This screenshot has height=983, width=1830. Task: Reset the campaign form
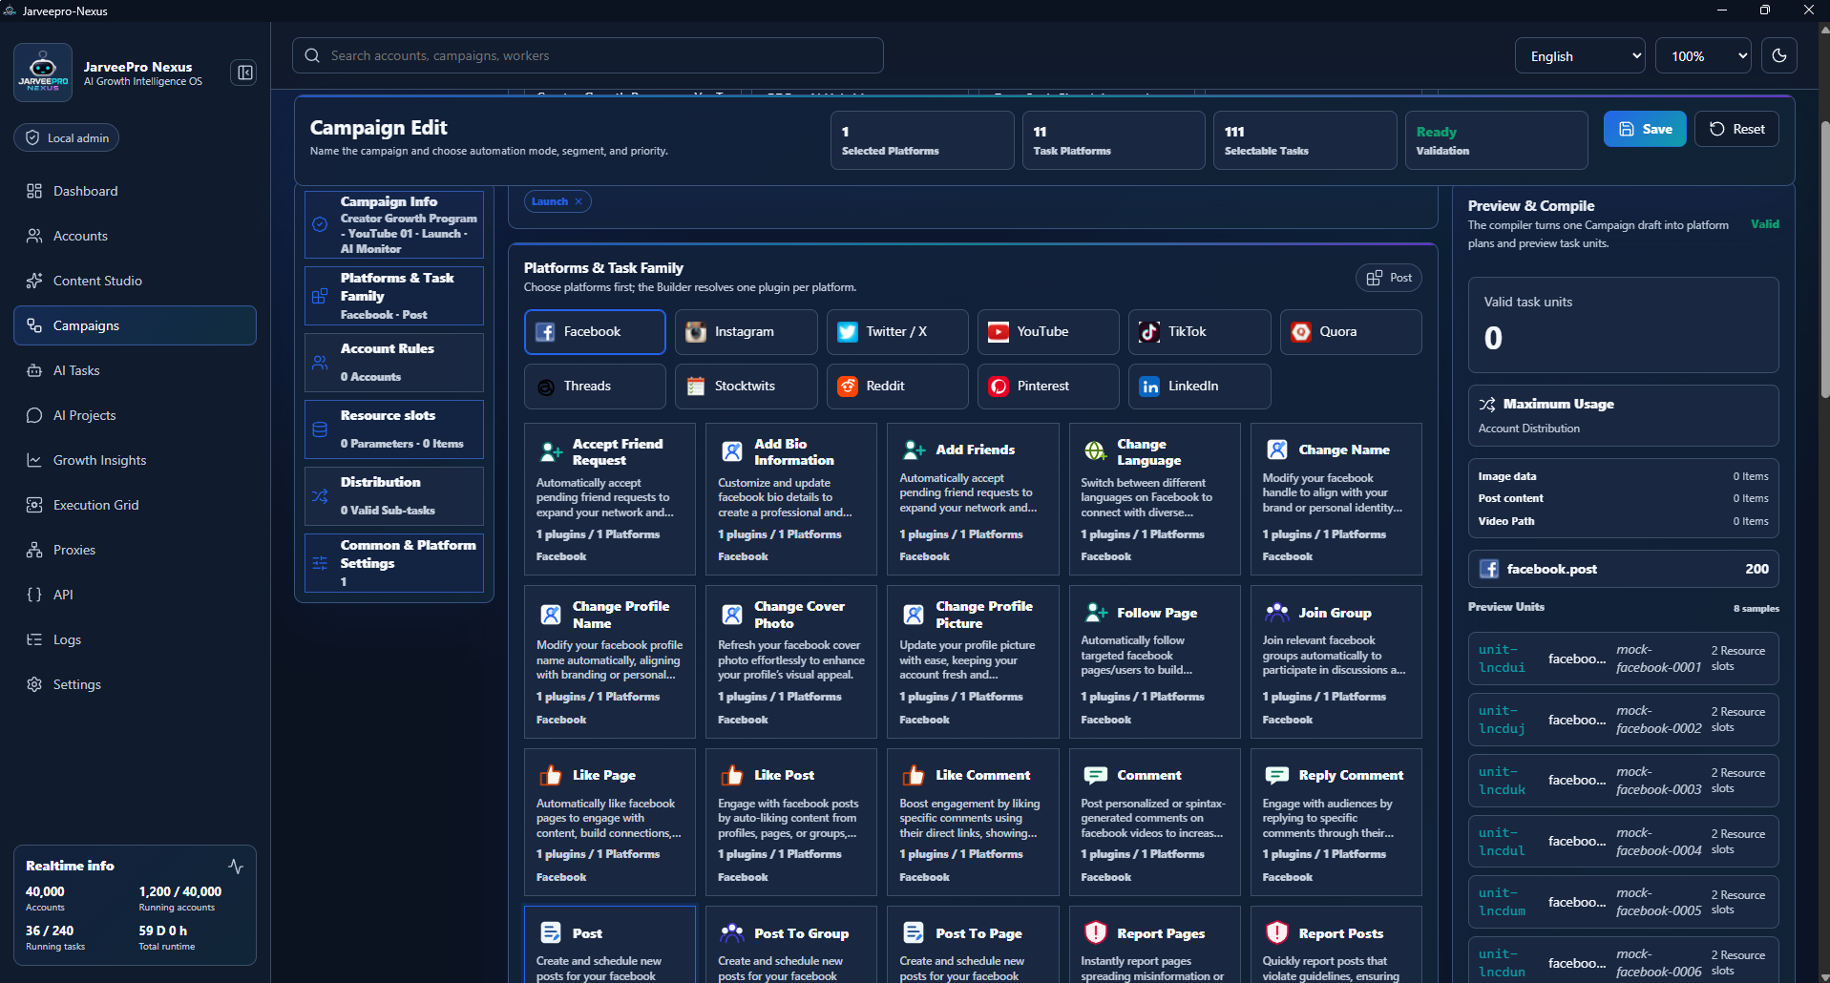(1736, 129)
